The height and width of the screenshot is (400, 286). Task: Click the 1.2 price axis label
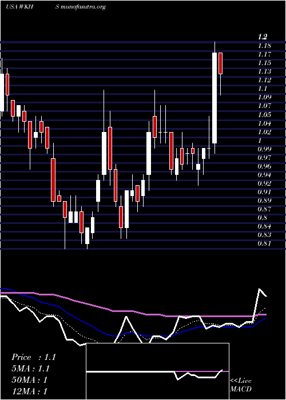tap(263, 37)
